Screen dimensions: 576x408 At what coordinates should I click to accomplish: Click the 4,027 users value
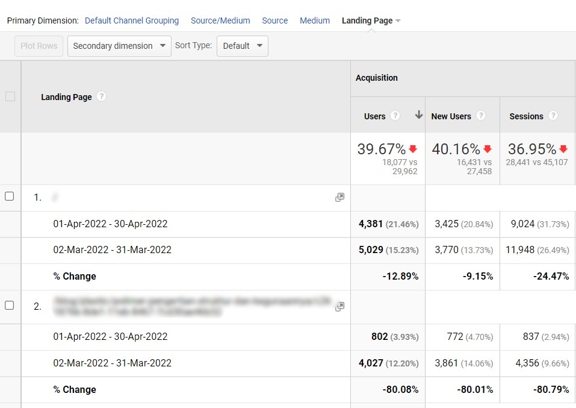[371, 363]
